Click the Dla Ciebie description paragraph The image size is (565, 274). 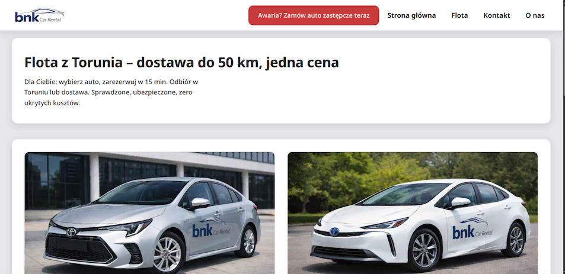tap(111, 92)
